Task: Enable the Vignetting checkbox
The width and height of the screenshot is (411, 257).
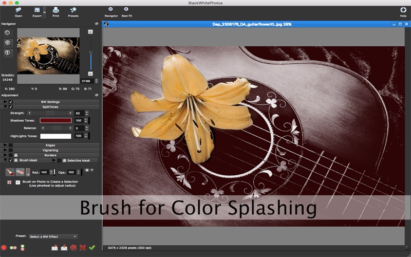Action: (x=11, y=150)
